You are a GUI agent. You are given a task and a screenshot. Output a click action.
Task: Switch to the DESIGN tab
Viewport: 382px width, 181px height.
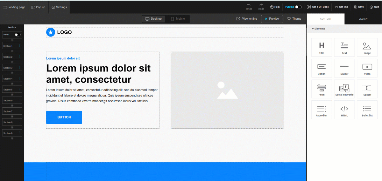click(x=363, y=19)
